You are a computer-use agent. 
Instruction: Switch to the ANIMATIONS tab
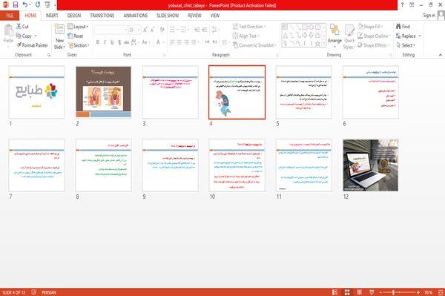tap(136, 16)
